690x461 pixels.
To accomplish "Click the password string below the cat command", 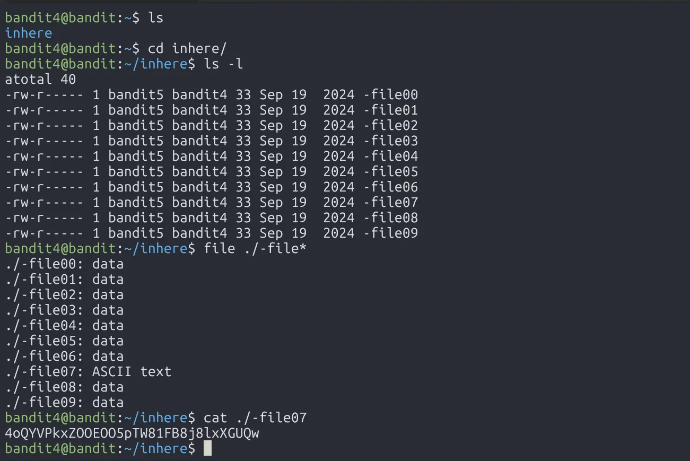I will 132,433.
